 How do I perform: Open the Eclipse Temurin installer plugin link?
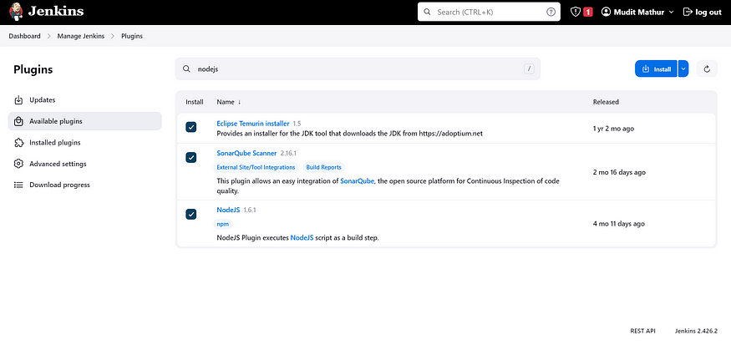tap(253, 124)
